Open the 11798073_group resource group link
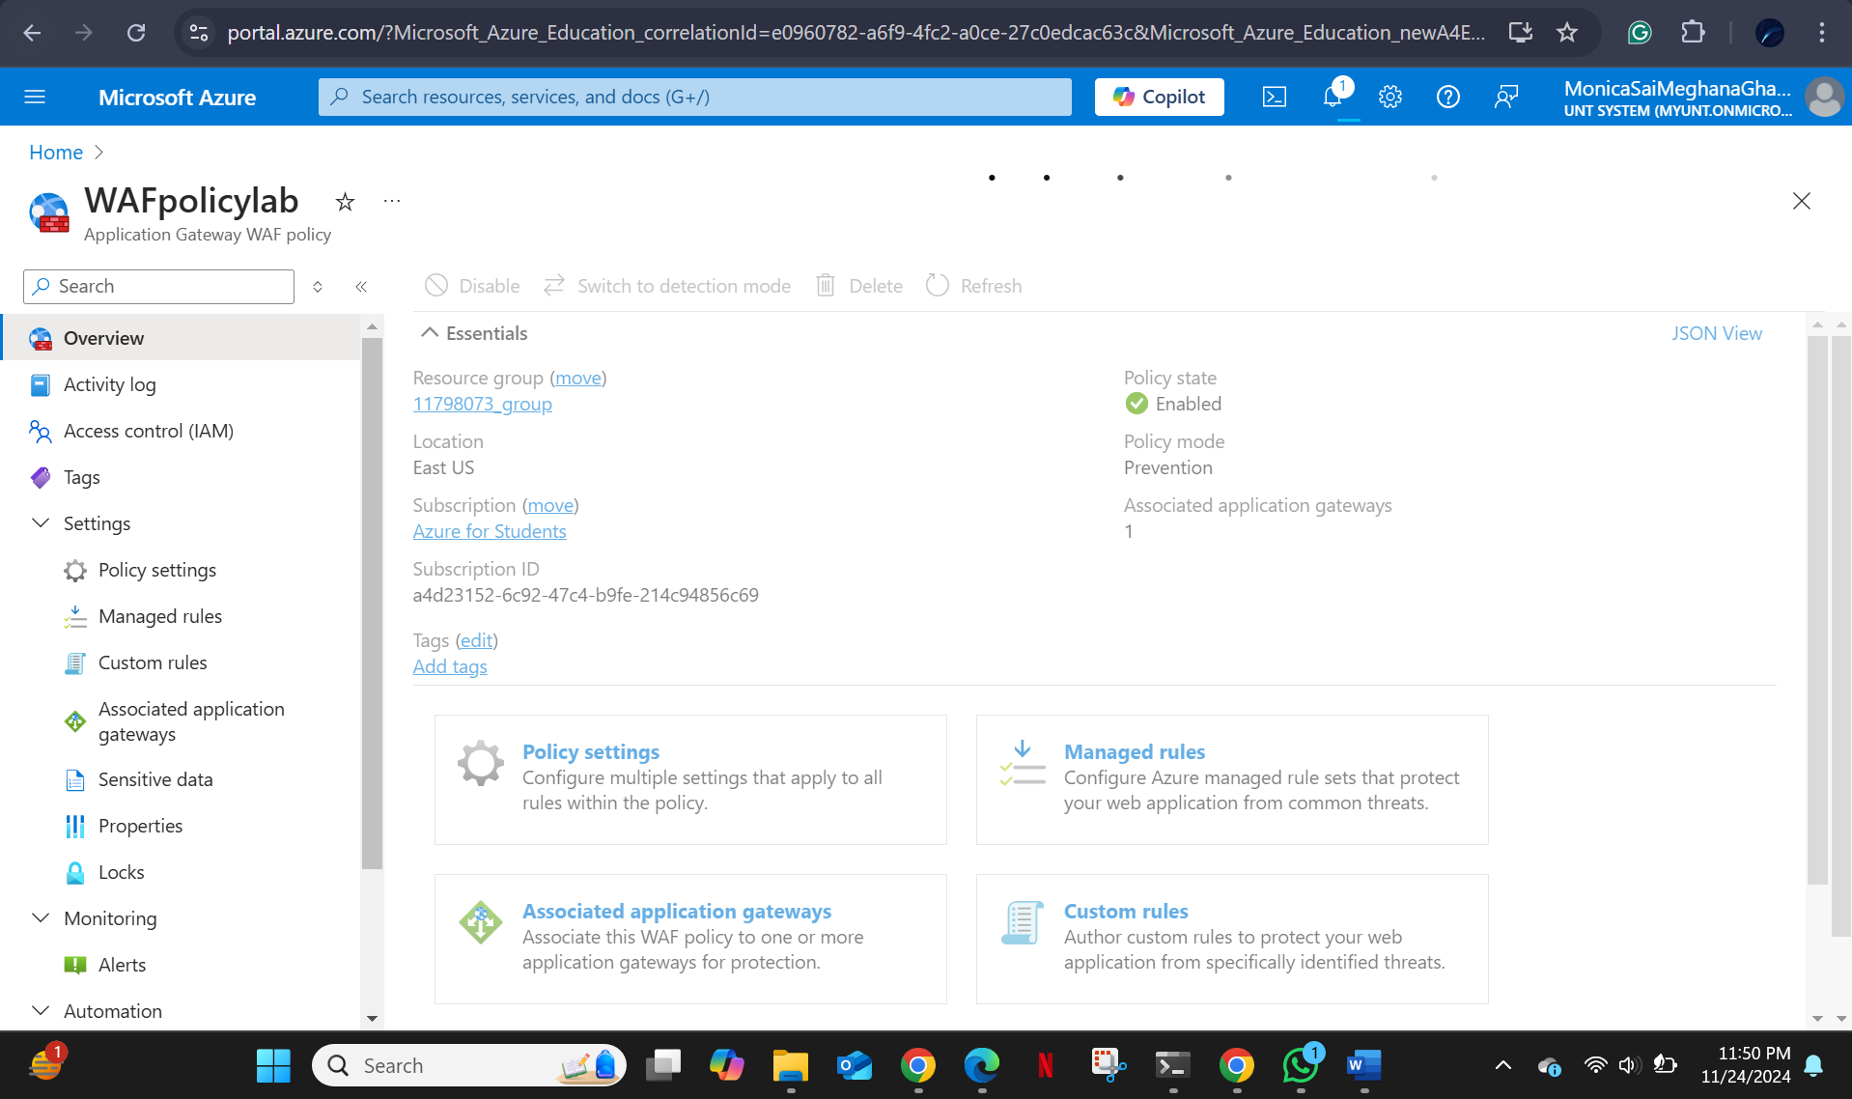1852x1099 pixels. click(x=483, y=405)
